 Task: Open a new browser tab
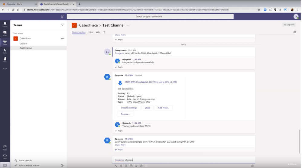pyautogui.click(x=79, y=4)
